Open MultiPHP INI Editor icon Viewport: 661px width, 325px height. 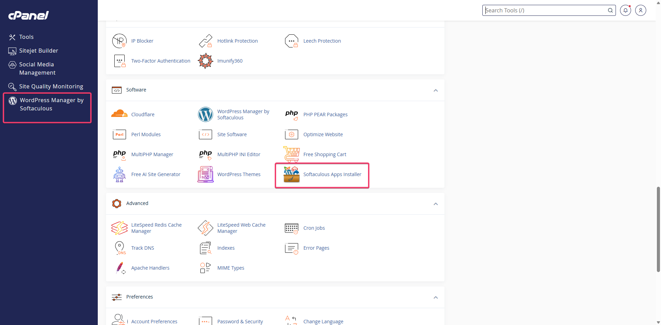pyautogui.click(x=206, y=155)
